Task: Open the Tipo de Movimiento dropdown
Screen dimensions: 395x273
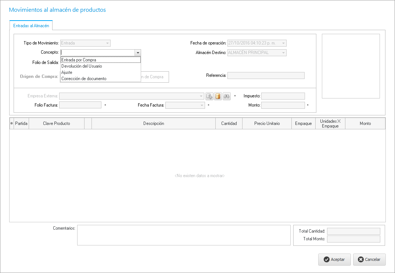Action: click(107, 43)
